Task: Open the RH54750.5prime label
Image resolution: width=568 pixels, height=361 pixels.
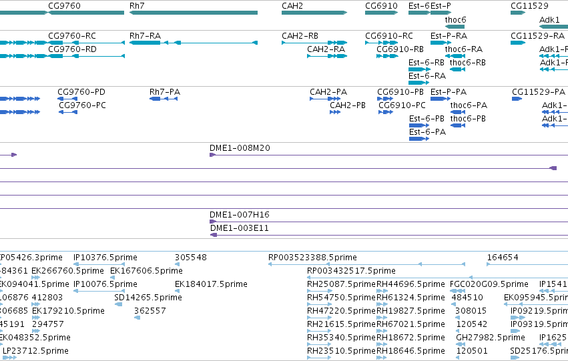Action: [341, 298]
